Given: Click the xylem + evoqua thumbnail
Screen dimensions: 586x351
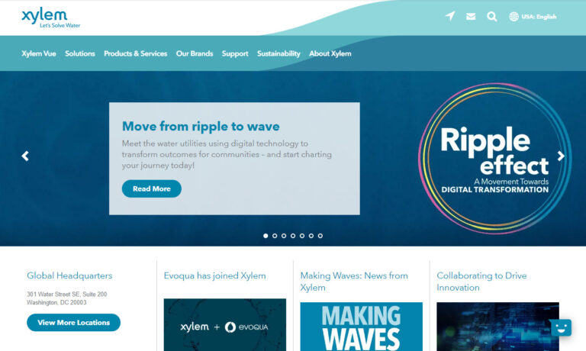Looking at the screenshot, I should coord(225,324).
